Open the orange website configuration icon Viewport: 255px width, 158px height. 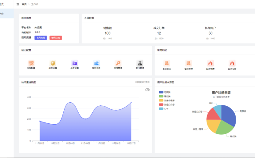[31, 63]
